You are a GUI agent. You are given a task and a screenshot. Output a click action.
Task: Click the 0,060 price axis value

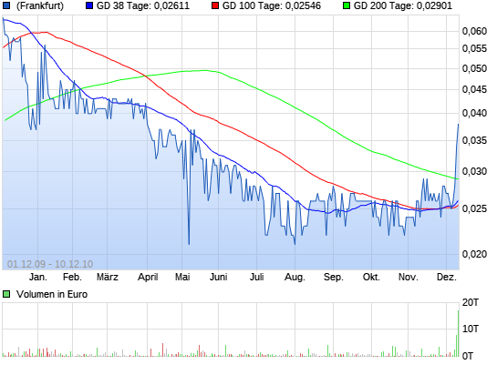(x=474, y=31)
